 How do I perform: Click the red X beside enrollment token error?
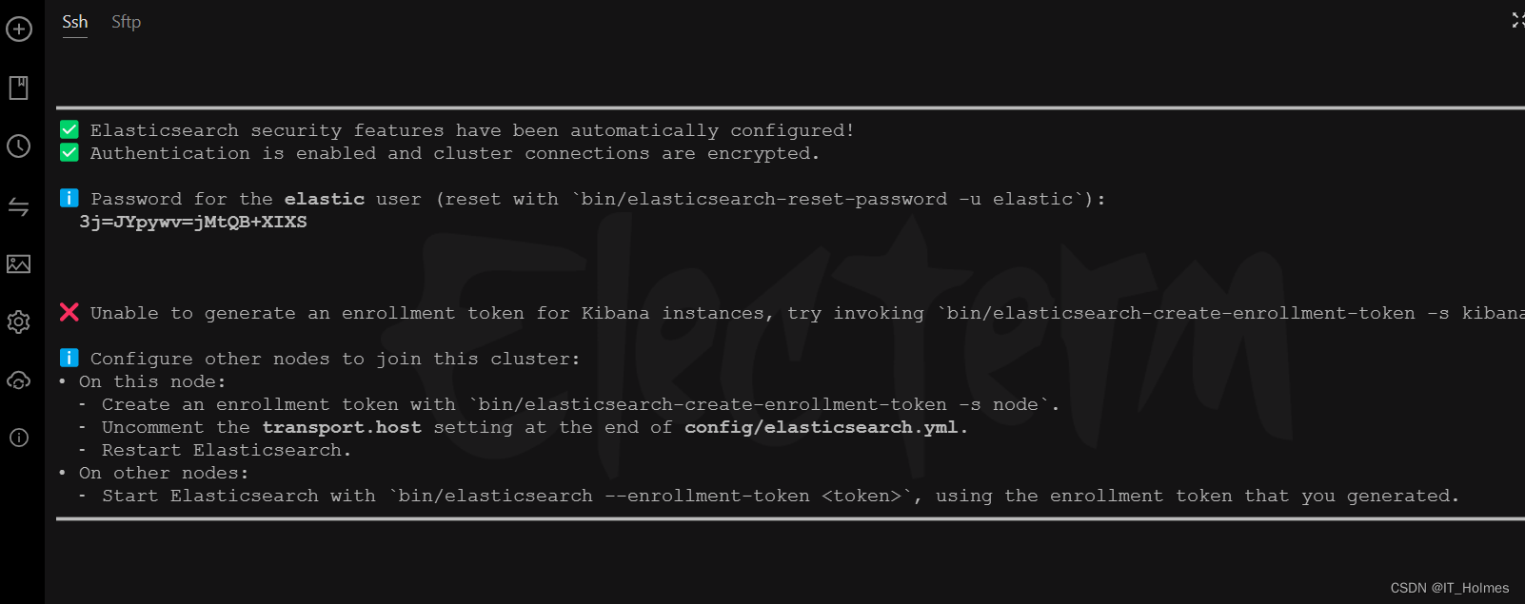pos(69,312)
